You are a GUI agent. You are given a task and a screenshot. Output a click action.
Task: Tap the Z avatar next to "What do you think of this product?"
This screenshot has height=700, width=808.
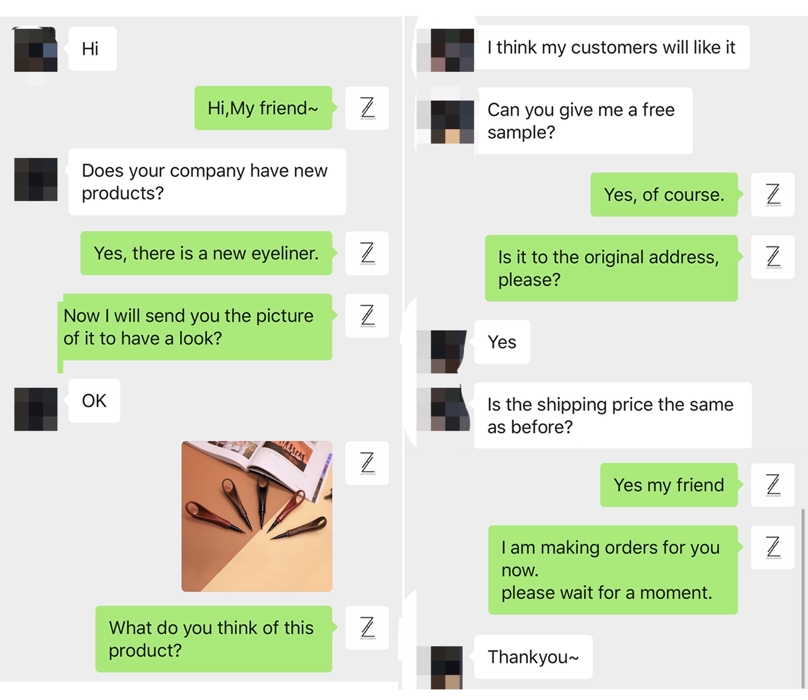(367, 628)
